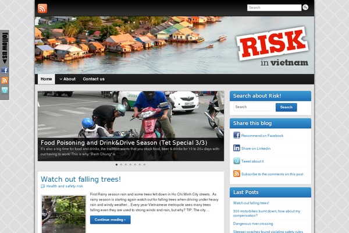Select the seventh slider pagination dot
Screen dimensions: 349x233
tap(144, 164)
